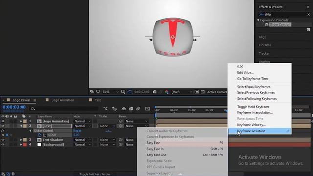Click the red label swatch of Background layer

tap(25, 145)
